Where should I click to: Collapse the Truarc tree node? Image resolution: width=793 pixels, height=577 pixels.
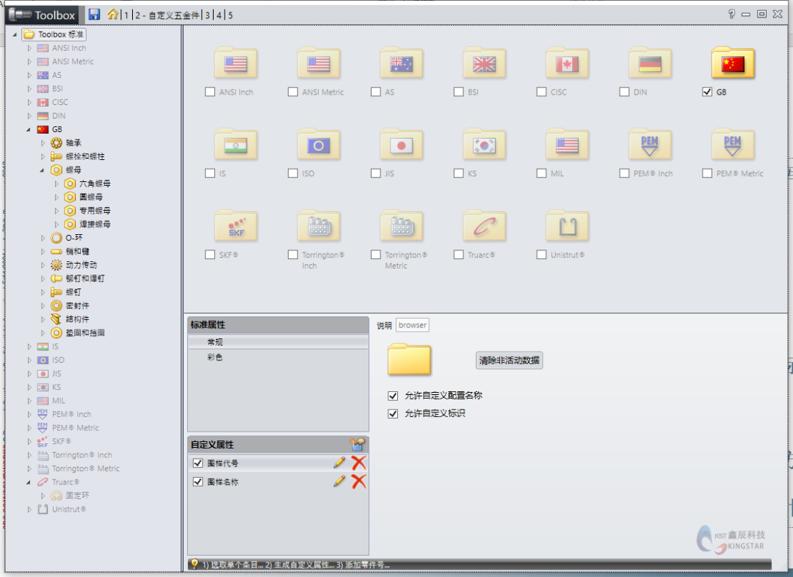tap(29, 482)
